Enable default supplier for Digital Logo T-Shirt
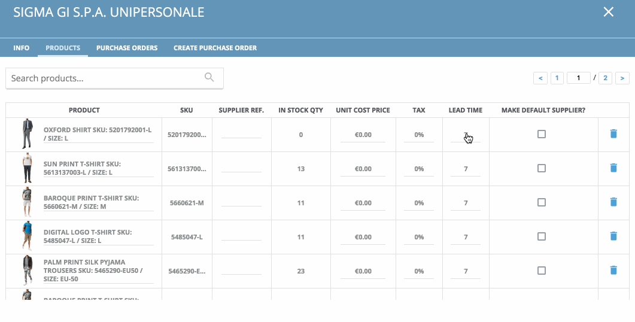 point(542,236)
